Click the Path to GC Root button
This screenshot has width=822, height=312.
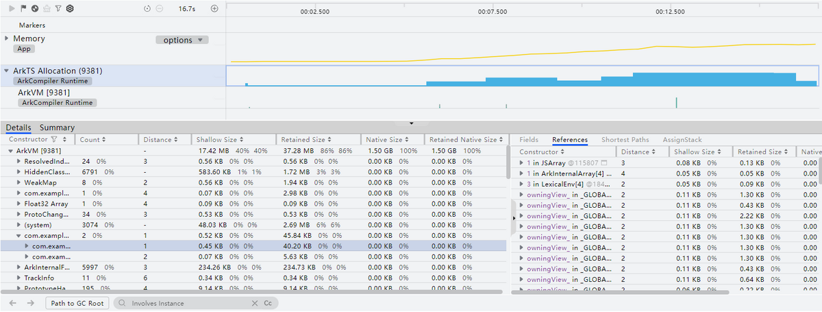pyautogui.click(x=77, y=302)
